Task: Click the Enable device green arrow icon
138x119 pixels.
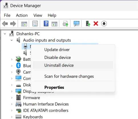Action: (x=88, y=24)
